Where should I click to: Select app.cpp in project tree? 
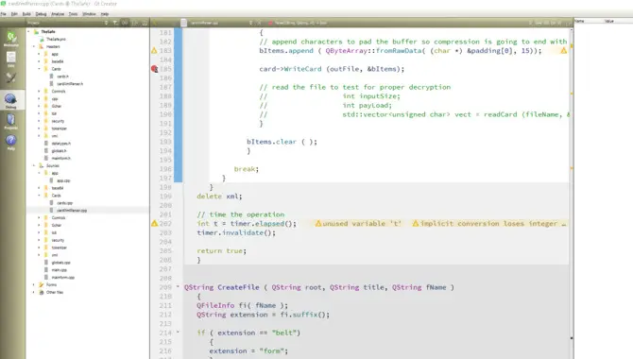tap(63, 180)
